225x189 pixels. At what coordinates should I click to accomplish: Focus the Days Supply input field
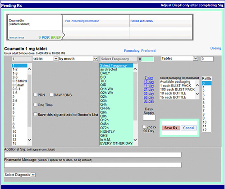pyautogui.click(x=149, y=118)
